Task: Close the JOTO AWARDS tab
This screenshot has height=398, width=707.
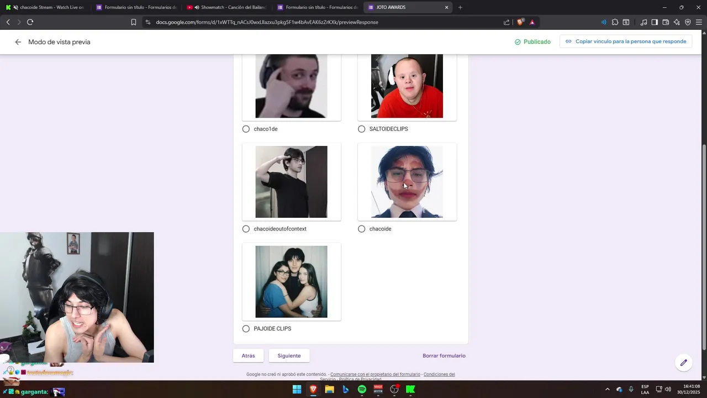Action: pos(446,7)
